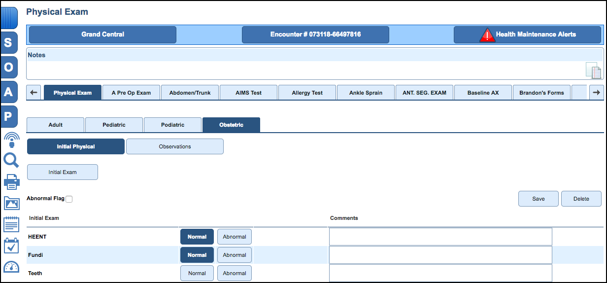This screenshot has width=607, height=283.
Task: Open the AIMS Test tab
Action: coord(249,93)
